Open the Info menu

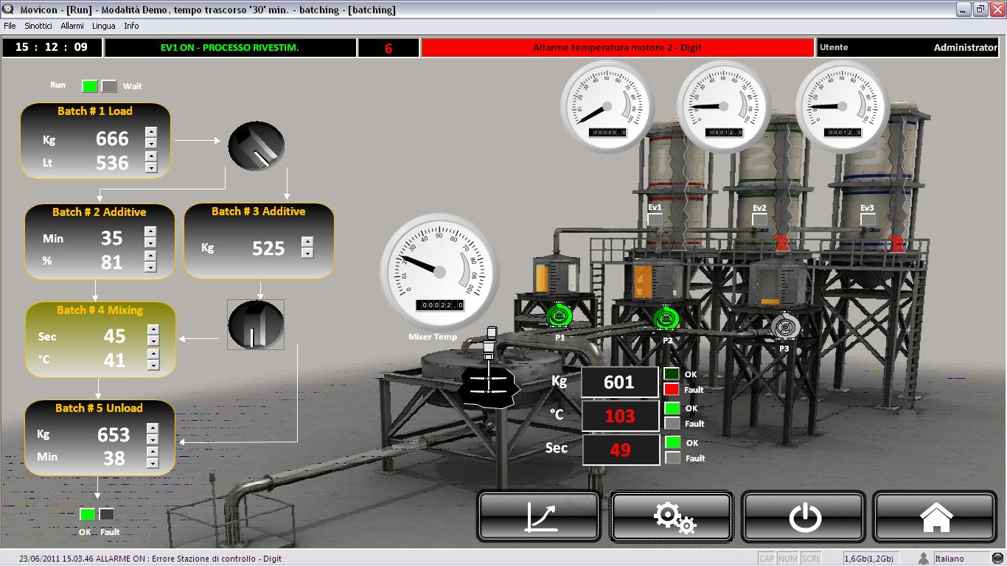(131, 26)
